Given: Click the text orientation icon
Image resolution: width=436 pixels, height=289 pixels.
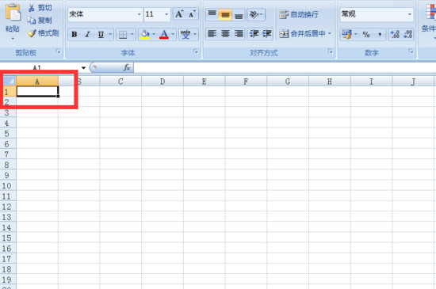Looking at the screenshot, I should [256, 14].
